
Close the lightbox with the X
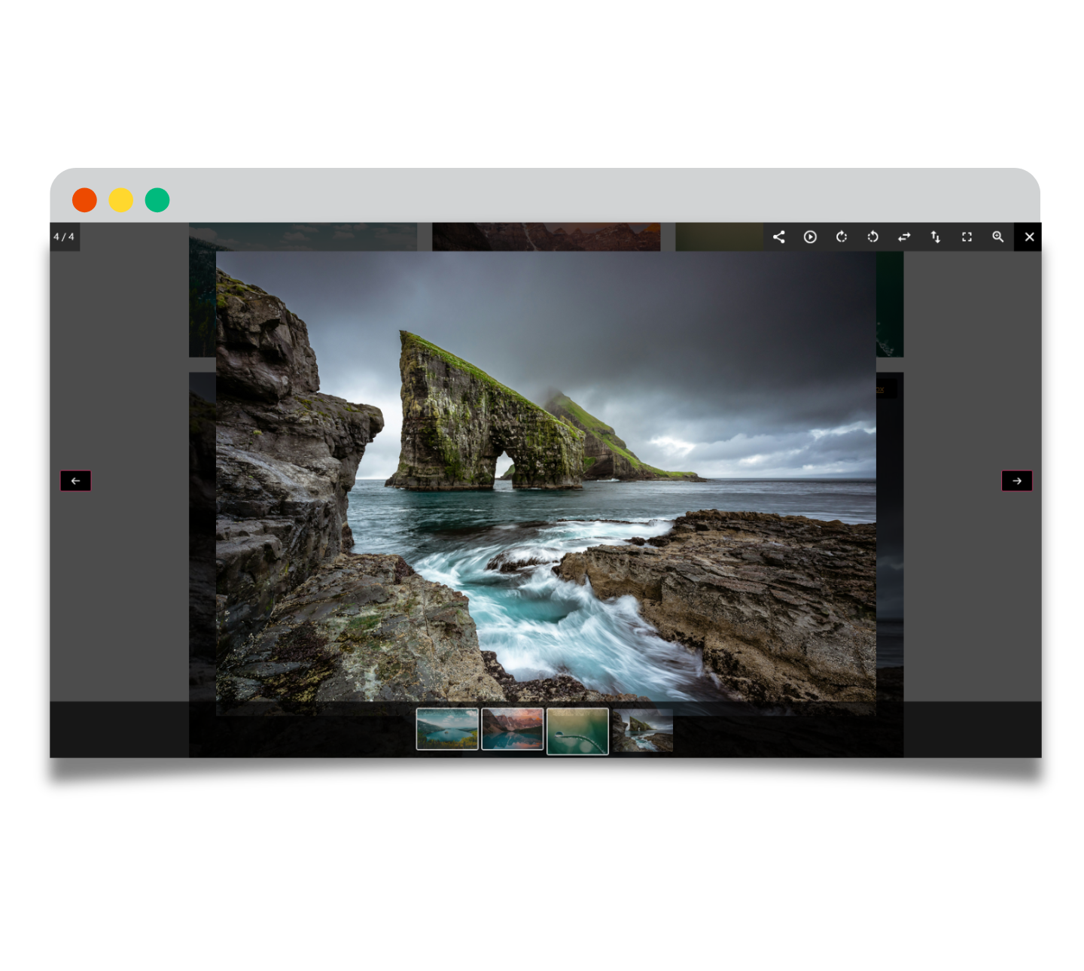pyautogui.click(x=1029, y=237)
